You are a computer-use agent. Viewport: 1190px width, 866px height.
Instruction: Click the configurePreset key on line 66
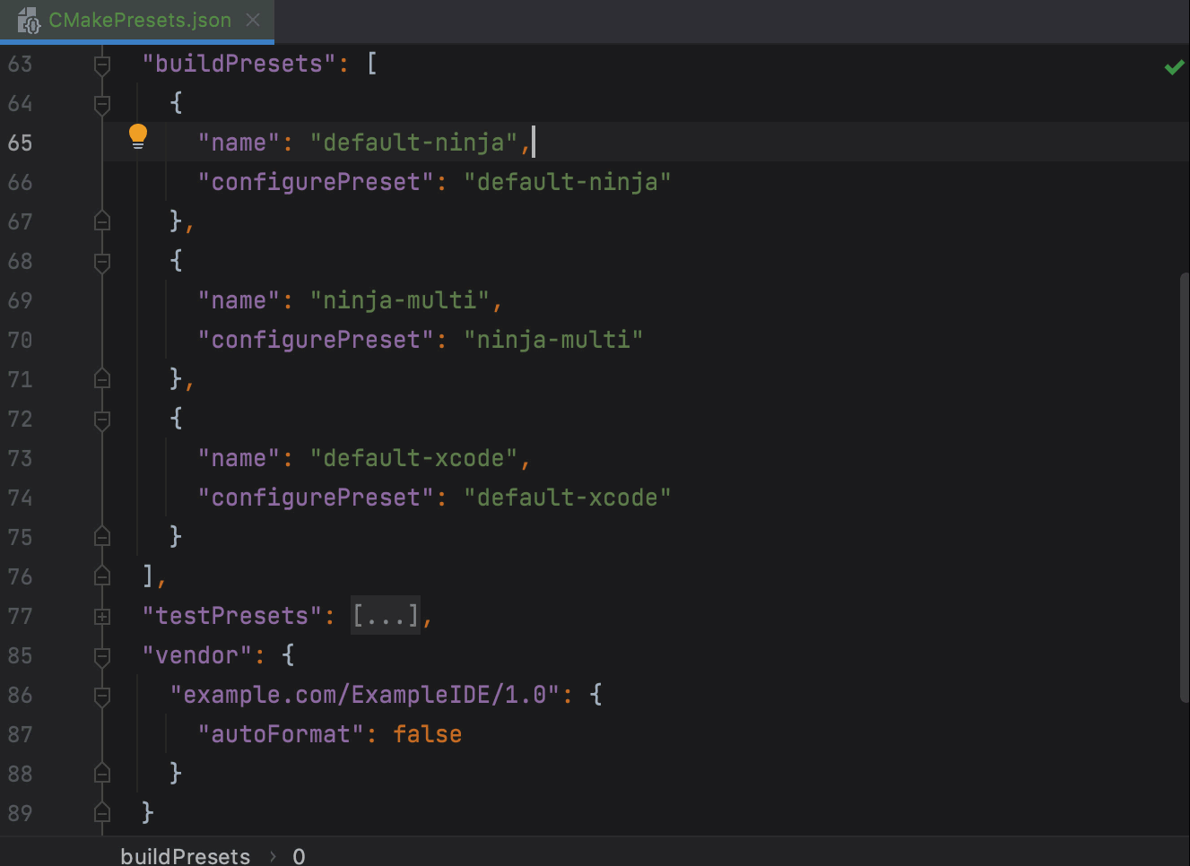pyautogui.click(x=314, y=181)
